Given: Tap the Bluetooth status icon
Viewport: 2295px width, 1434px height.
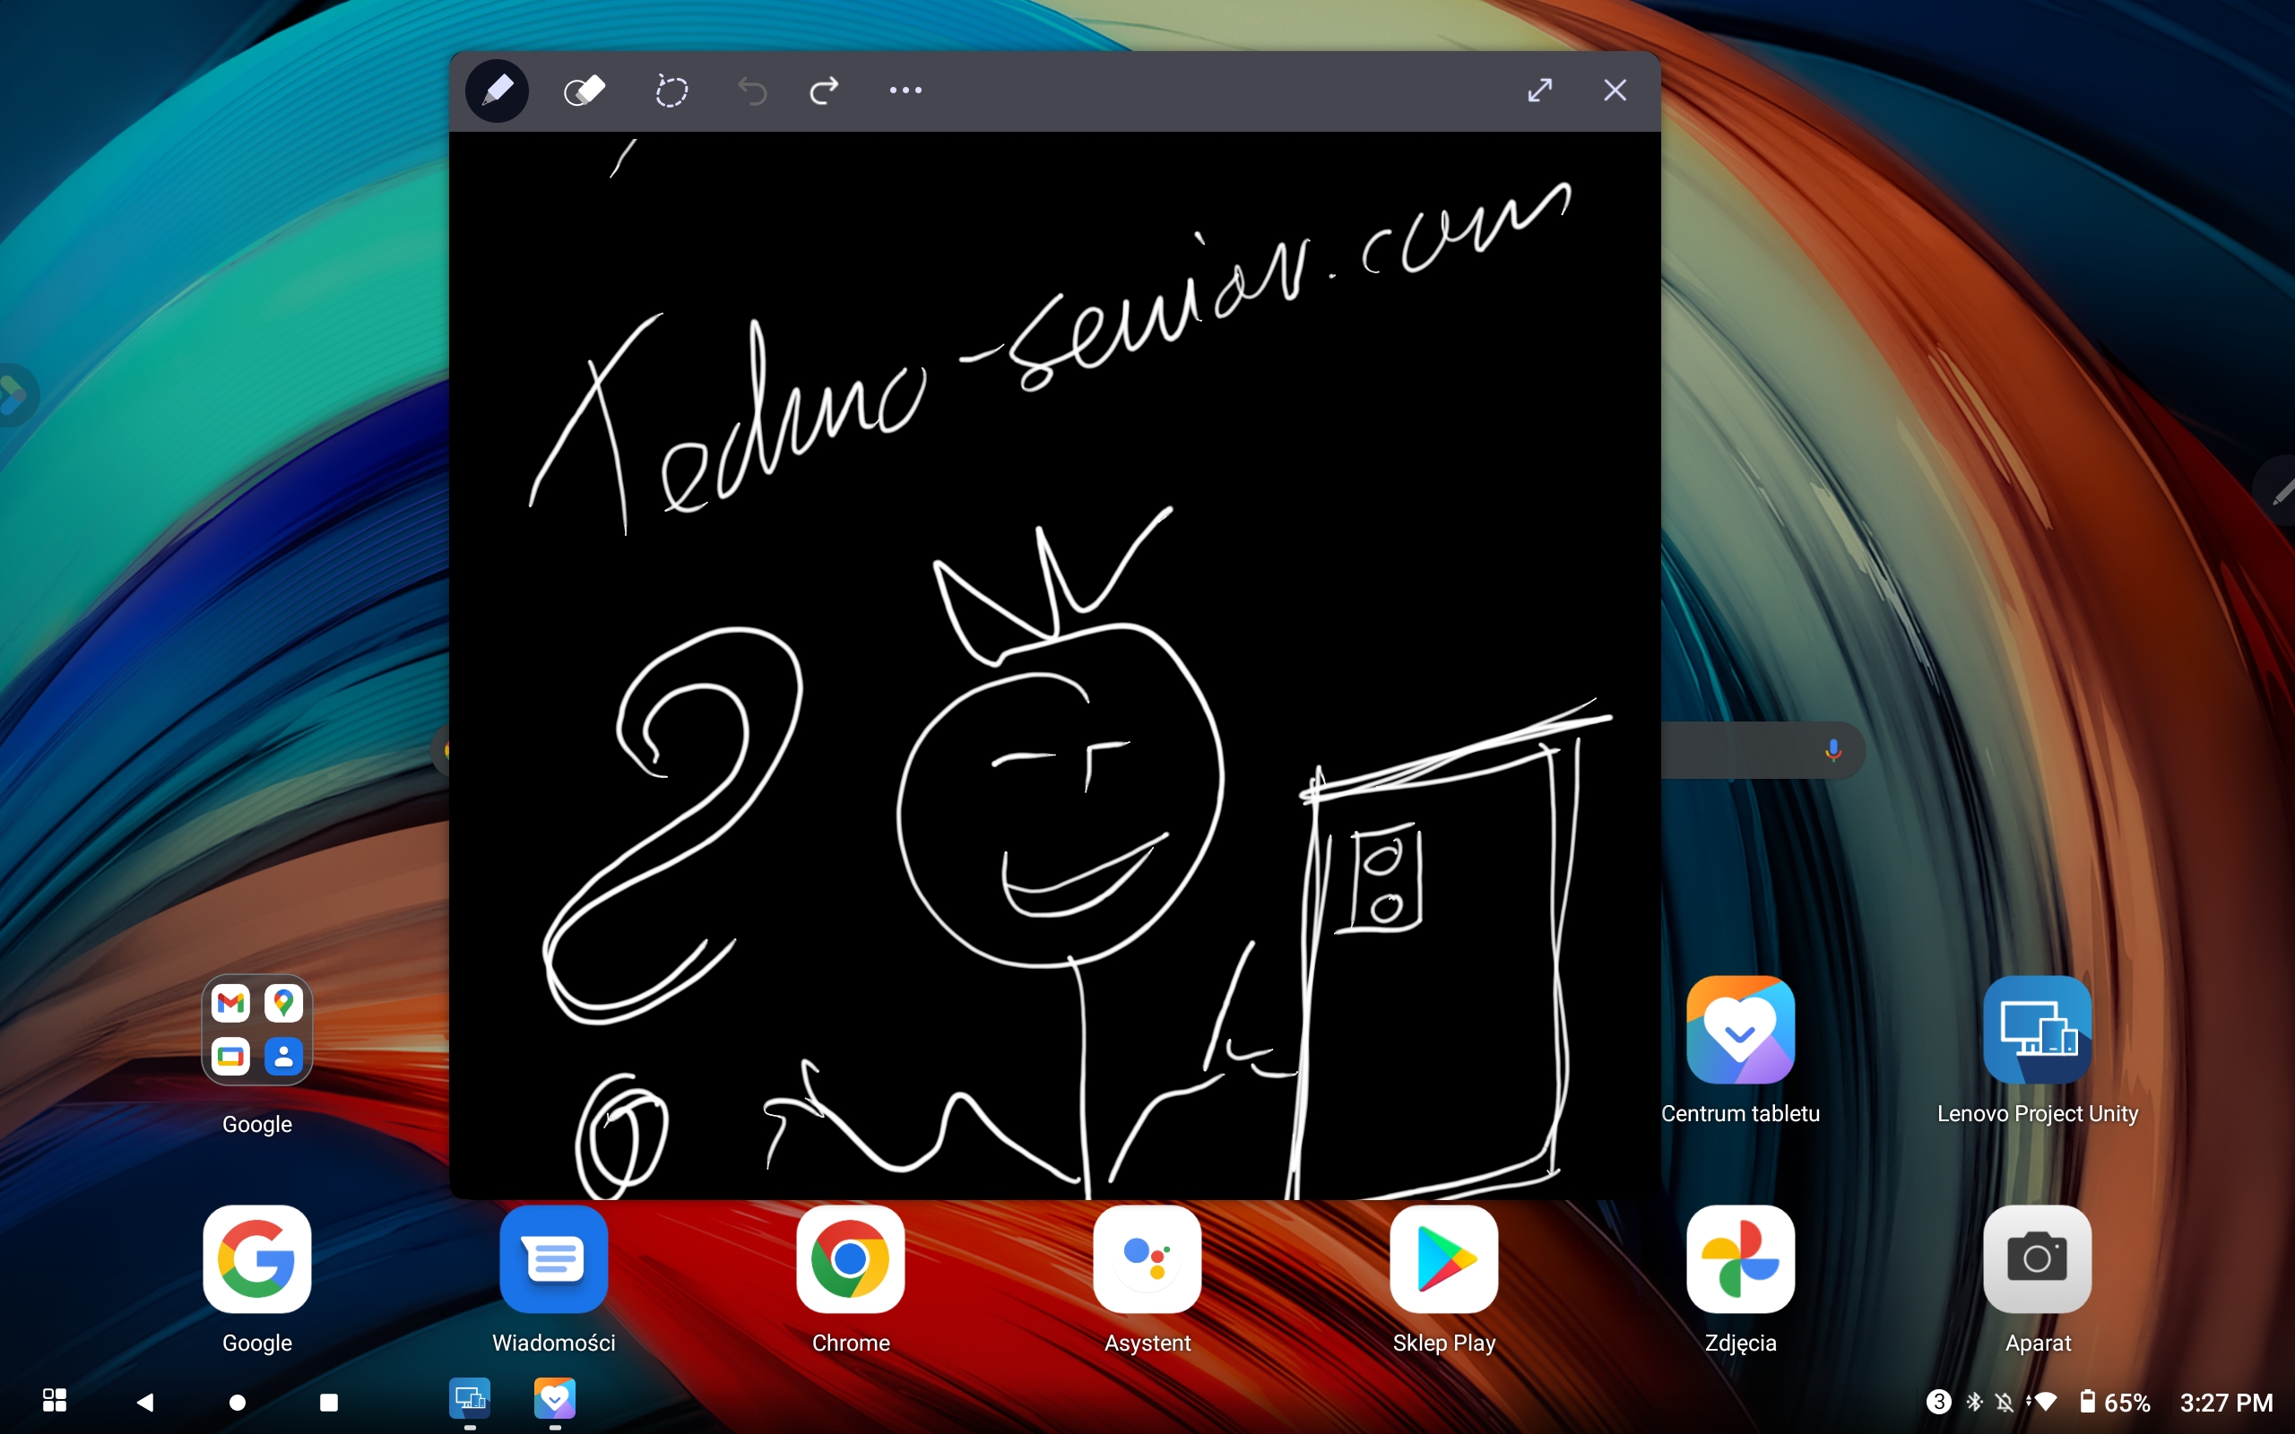Looking at the screenshot, I should point(1976,1402).
